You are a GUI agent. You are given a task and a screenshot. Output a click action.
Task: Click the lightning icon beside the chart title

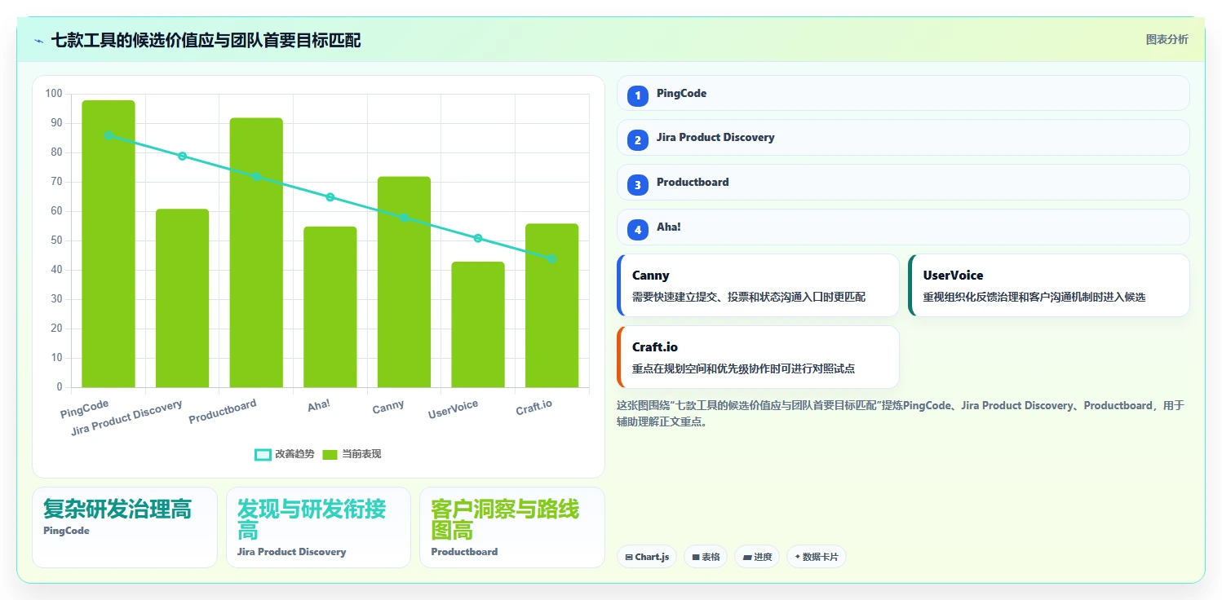pos(38,41)
